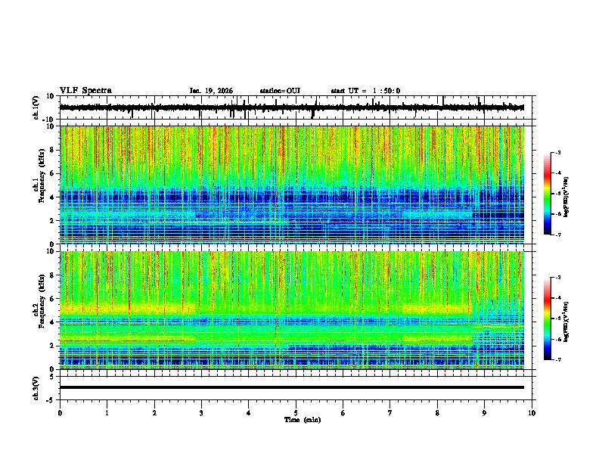The image size is (599, 463).
Task: Click the "Time (min)" axis label
Action: coord(303,420)
